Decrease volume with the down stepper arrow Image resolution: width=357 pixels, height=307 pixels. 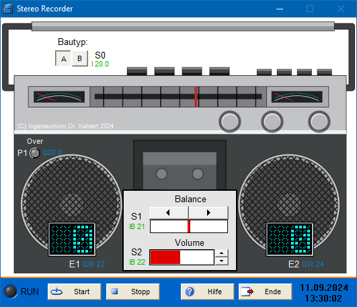pos(222,261)
